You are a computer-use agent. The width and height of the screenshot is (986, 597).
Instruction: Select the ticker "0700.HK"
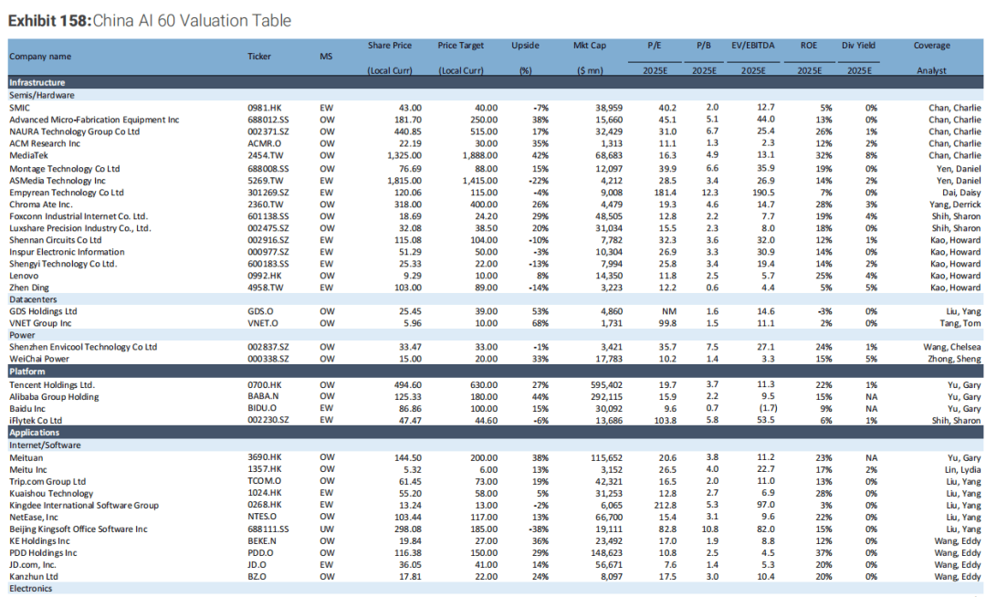(265, 384)
